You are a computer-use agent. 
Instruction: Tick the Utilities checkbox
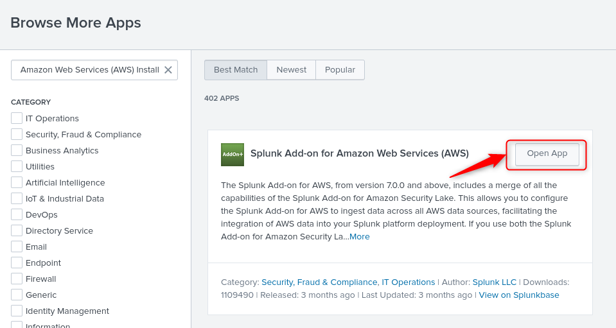[x=17, y=166]
